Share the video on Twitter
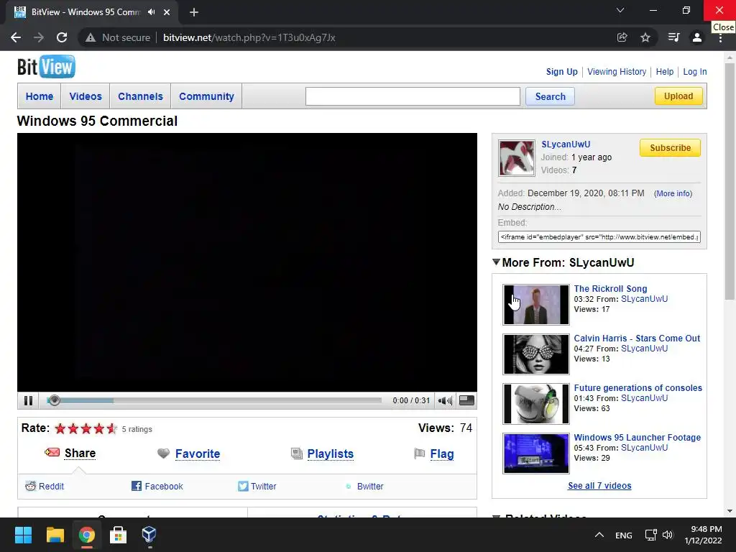This screenshot has width=736, height=552. click(x=257, y=487)
